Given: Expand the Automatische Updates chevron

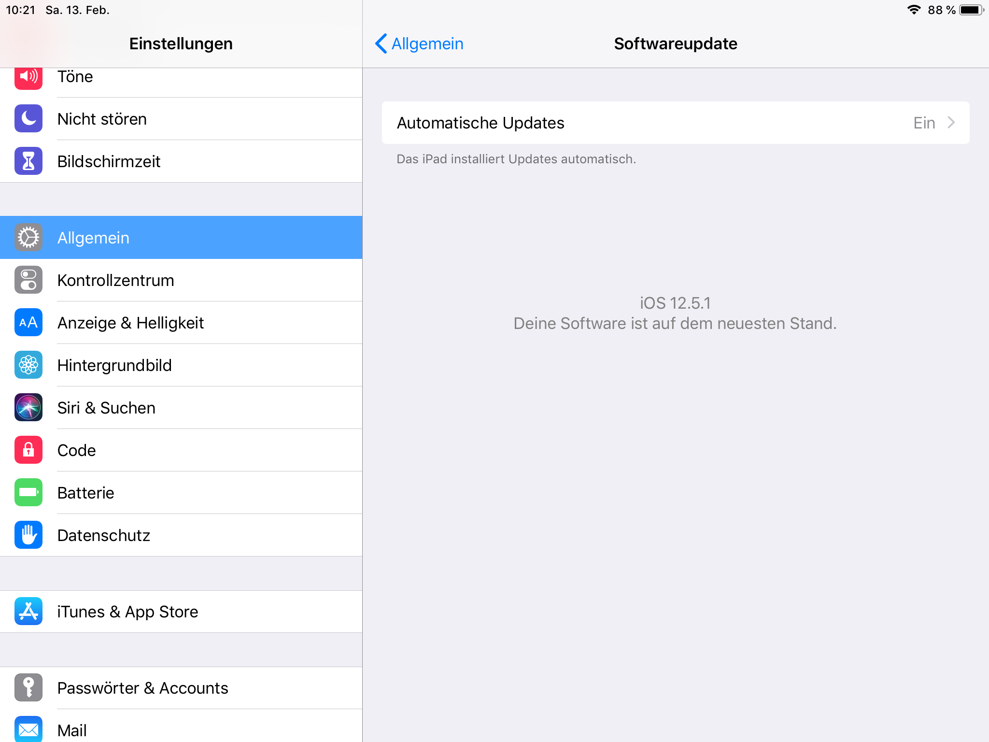Looking at the screenshot, I should [951, 123].
